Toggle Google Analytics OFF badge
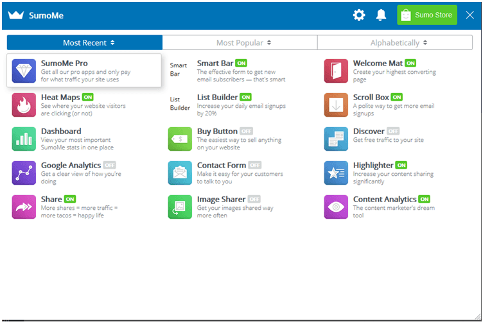 tap(109, 166)
